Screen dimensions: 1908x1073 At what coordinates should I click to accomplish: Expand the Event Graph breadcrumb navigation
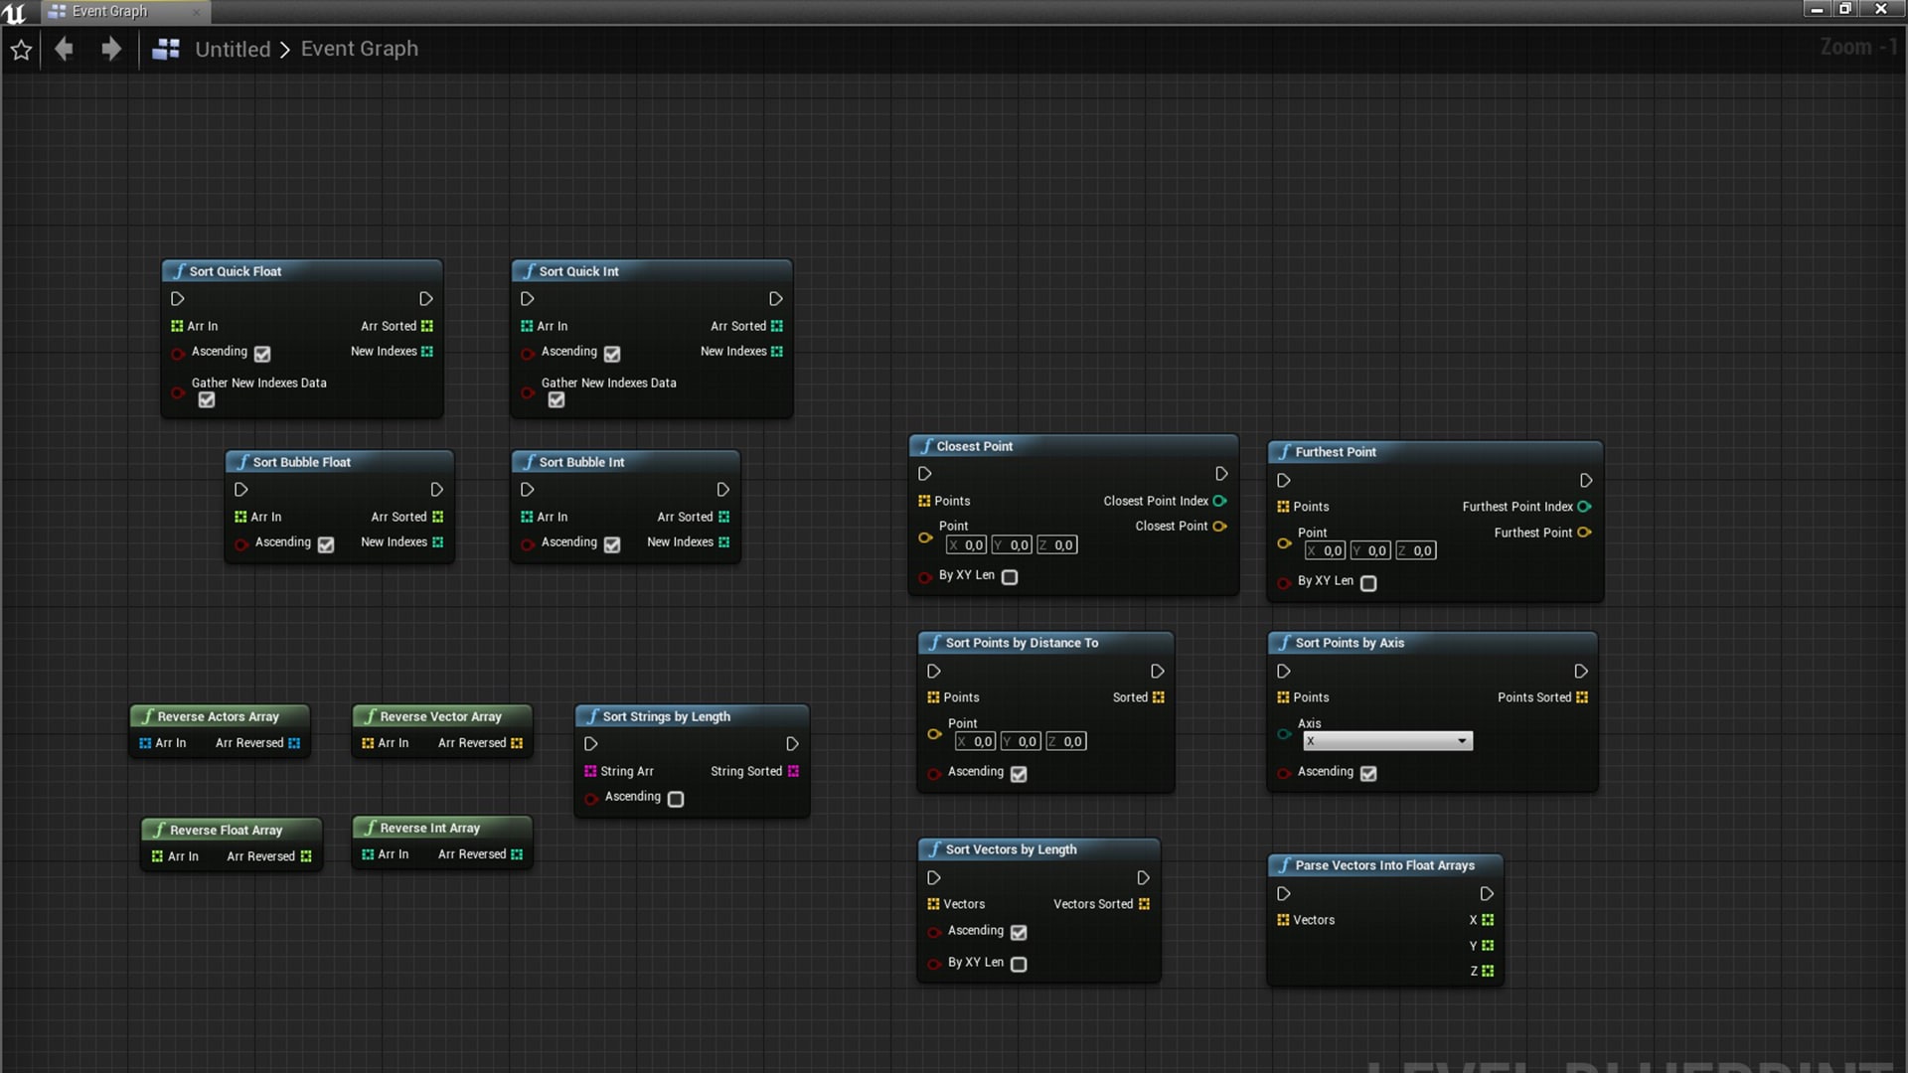(x=361, y=49)
